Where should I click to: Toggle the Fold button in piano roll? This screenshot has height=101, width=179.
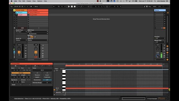(x=56, y=69)
